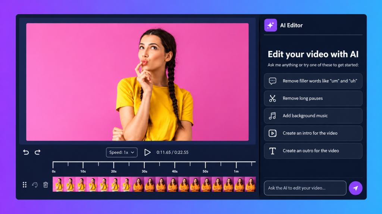
Task: Click the restore clip icon beside trash
Action: (35, 185)
